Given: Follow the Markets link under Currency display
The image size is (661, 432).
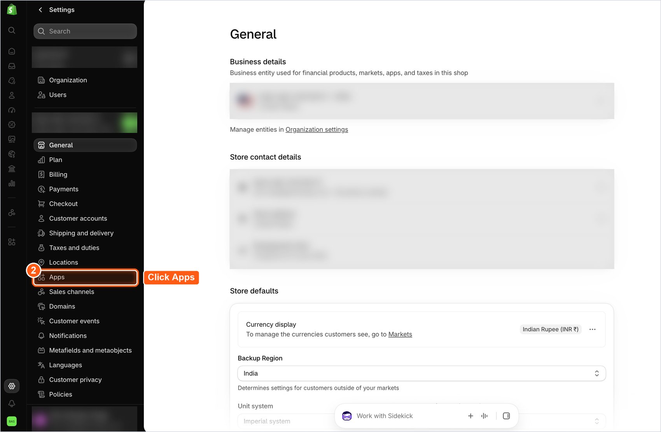Looking at the screenshot, I should coord(400,334).
